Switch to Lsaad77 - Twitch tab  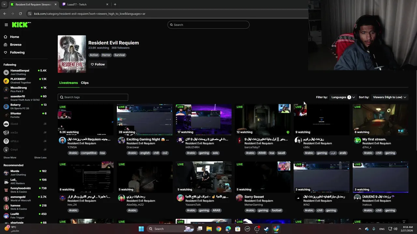(85, 5)
